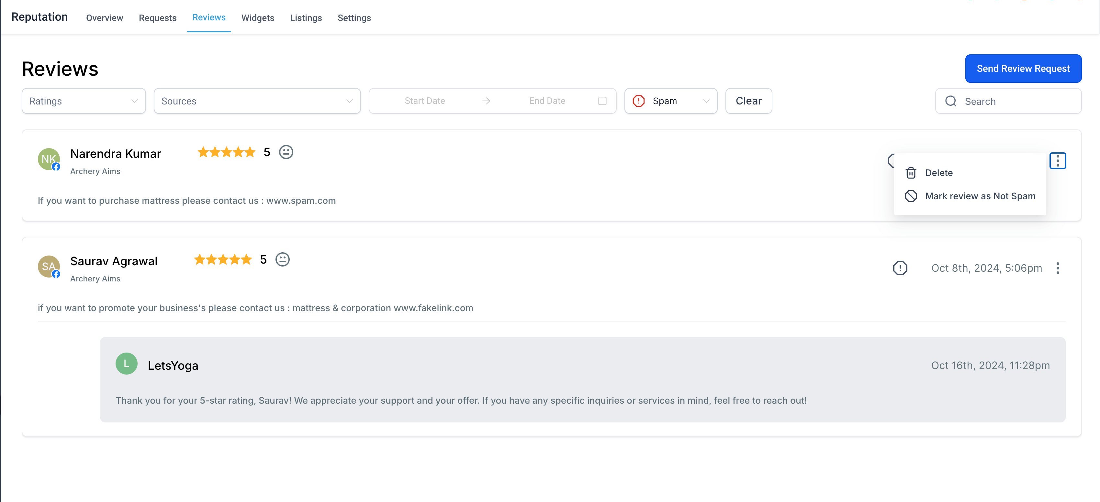
Task: Click the magnifier icon in Search box
Action: pos(950,101)
